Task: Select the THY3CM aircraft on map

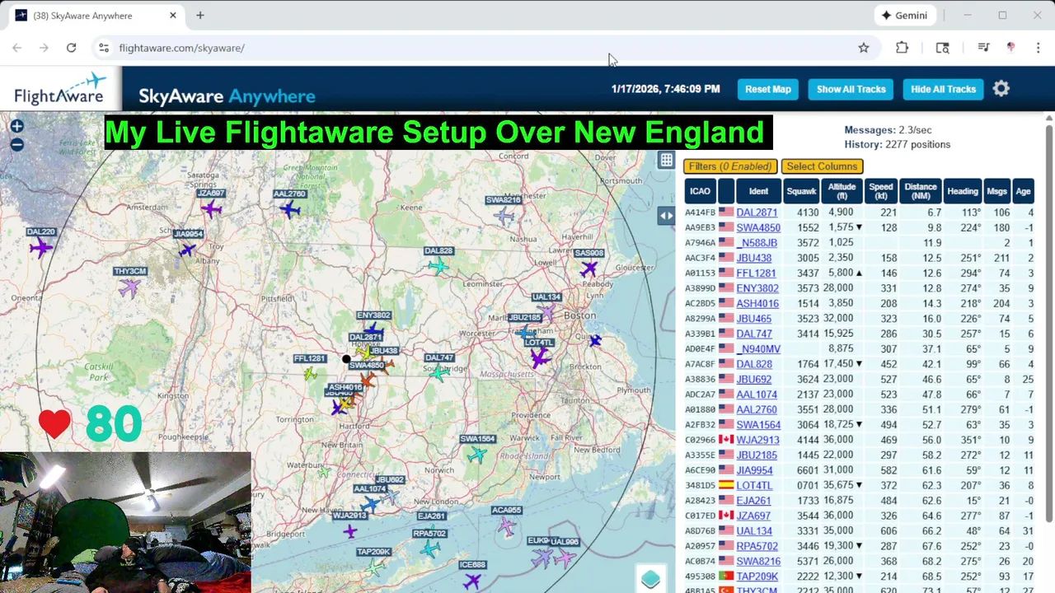Action: click(x=129, y=287)
